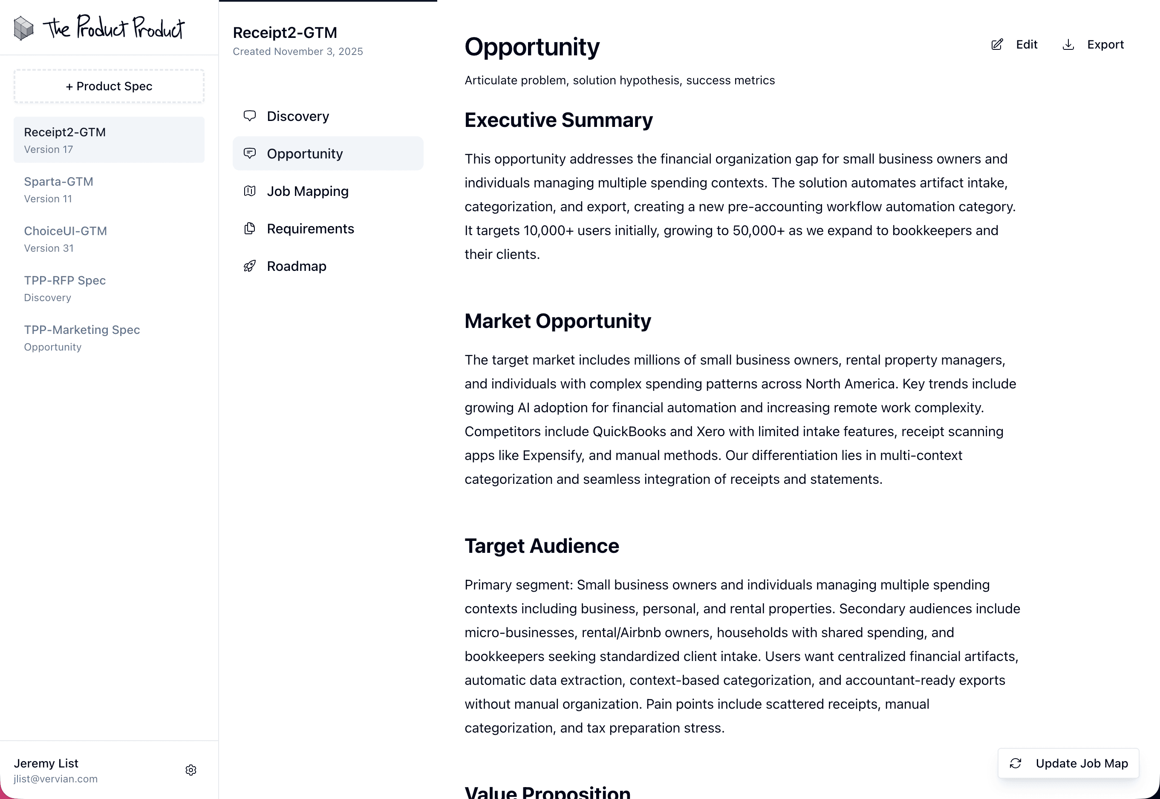Click the + Product Spec button
Viewport: 1160px width, 799px height.
tap(109, 86)
